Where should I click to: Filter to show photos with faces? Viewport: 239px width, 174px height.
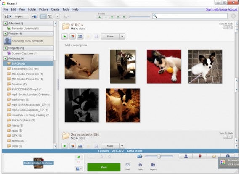click(112, 17)
